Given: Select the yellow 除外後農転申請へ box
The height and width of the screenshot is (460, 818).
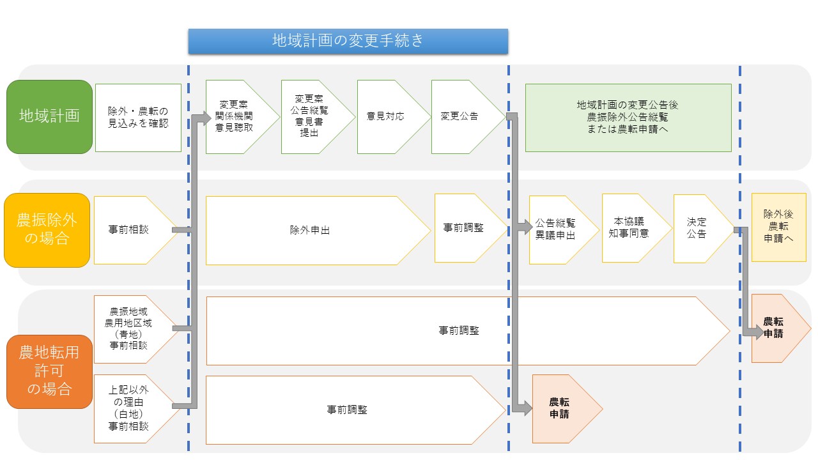Looking at the screenshot, I should [778, 227].
